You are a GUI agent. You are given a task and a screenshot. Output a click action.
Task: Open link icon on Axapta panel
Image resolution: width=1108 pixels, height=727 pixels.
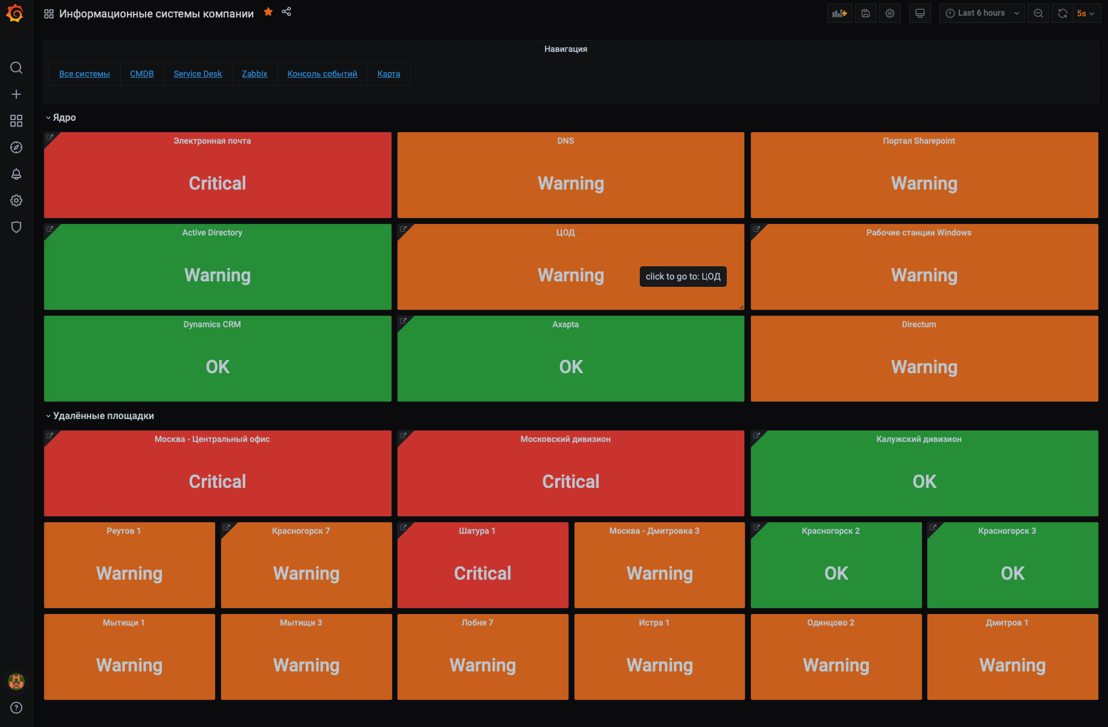tap(403, 321)
